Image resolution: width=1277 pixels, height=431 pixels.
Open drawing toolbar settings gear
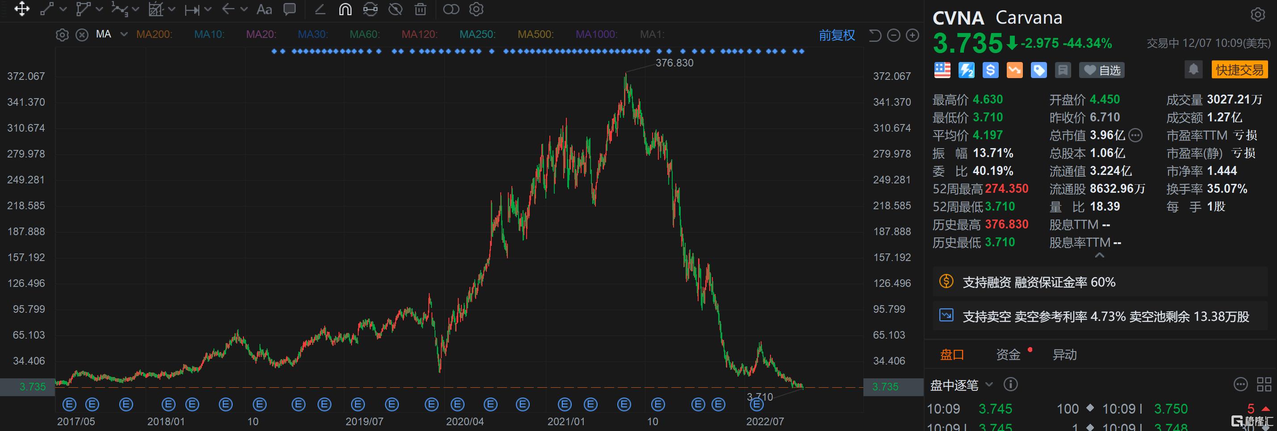tap(476, 9)
